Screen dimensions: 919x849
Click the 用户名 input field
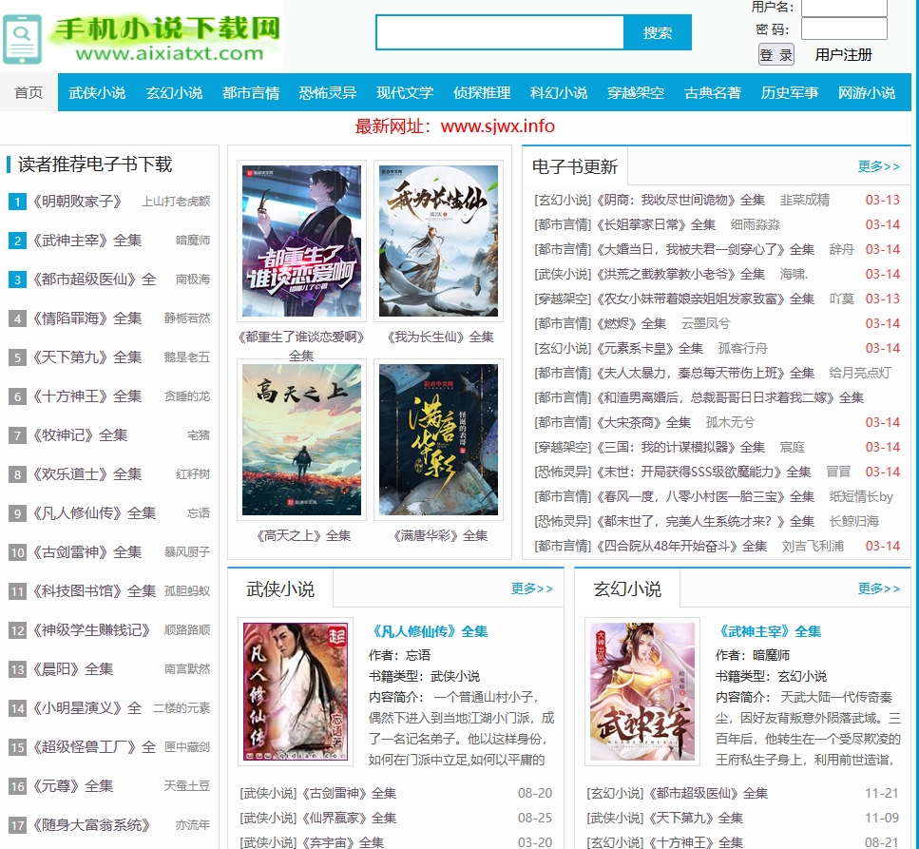point(844,8)
